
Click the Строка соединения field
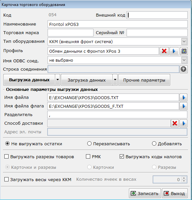[113, 69]
